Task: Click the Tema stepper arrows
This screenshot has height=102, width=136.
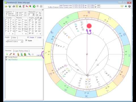Action: (33, 14)
